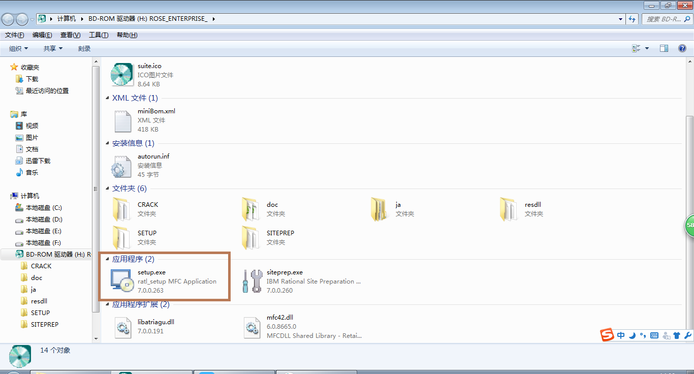Open the resdll folder in file list
Viewport: 694px width, 374px height.
tap(510, 209)
